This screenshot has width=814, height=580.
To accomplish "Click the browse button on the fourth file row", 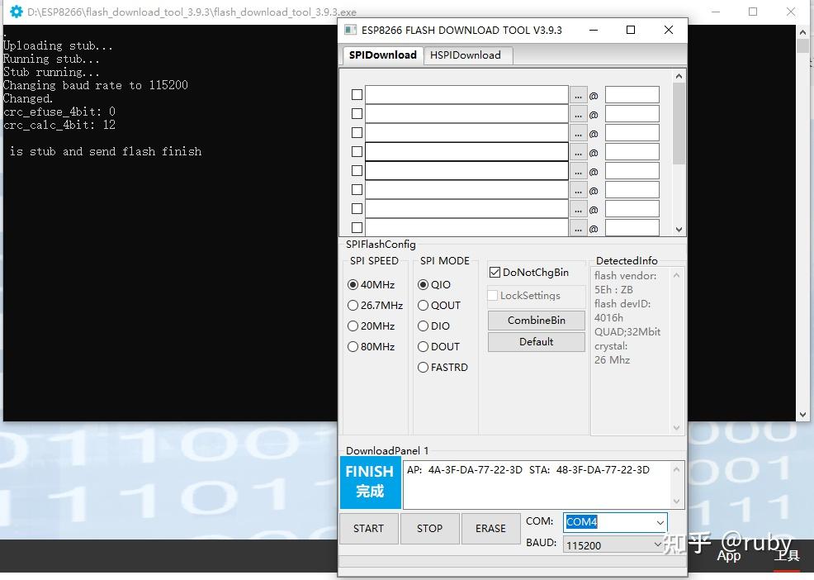I will (x=578, y=151).
